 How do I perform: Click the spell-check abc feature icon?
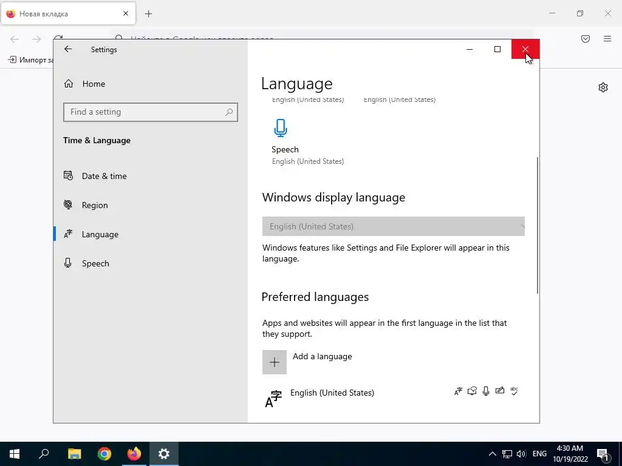pyautogui.click(x=514, y=391)
